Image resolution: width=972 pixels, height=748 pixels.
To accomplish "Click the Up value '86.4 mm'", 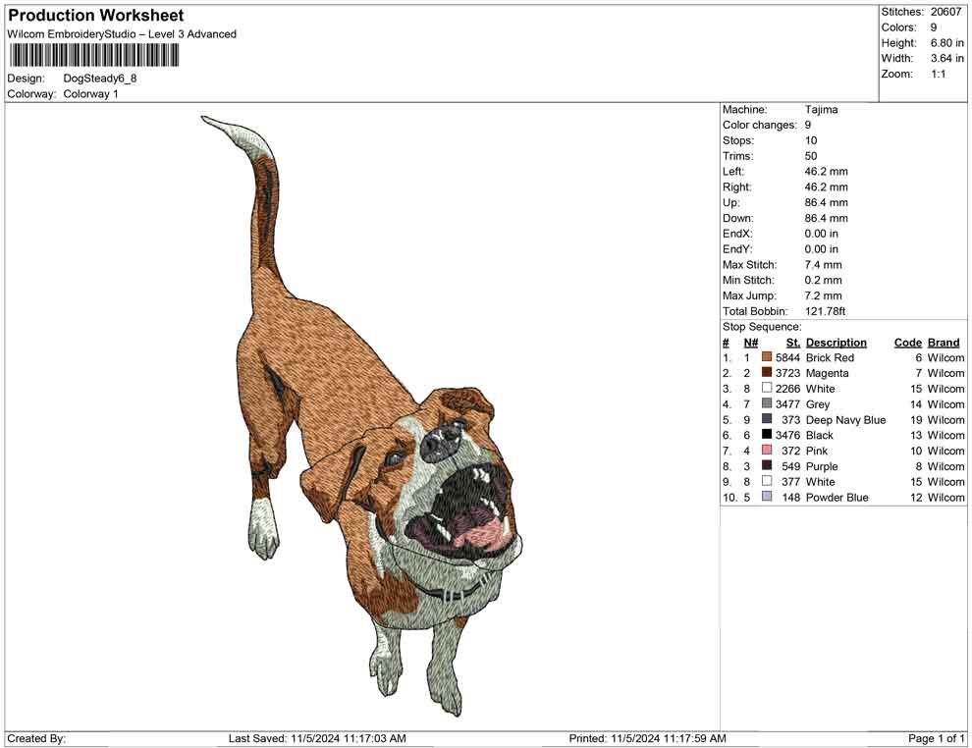I will 826,202.
